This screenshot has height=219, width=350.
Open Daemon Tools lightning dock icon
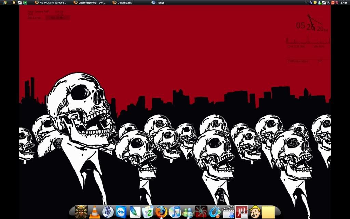(108, 212)
